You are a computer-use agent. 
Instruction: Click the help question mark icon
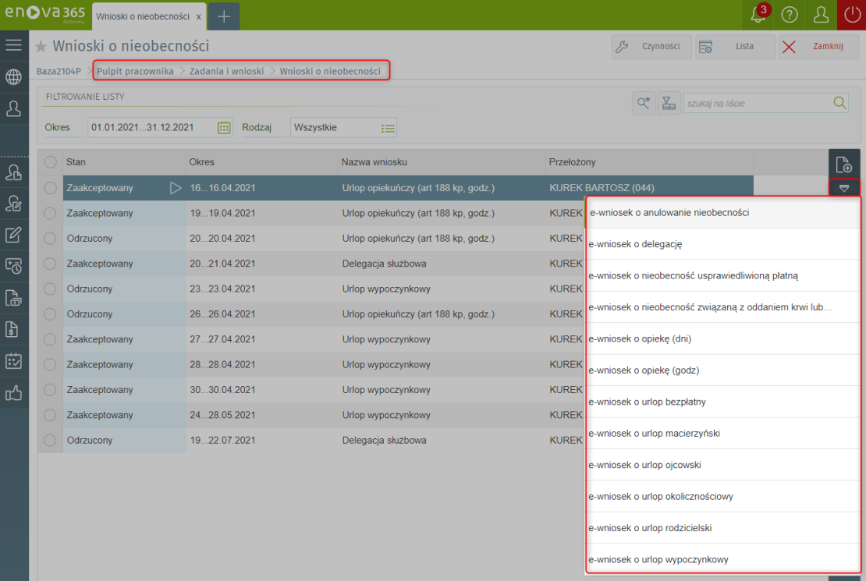[x=790, y=15]
